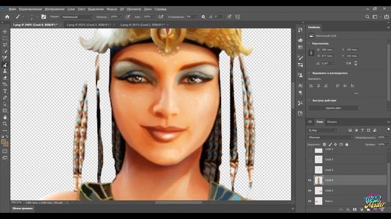Open the Edit Toolbar three-dots menu

tap(5, 131)
